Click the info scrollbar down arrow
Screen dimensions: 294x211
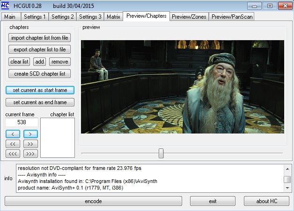click(x=287, y=188)
